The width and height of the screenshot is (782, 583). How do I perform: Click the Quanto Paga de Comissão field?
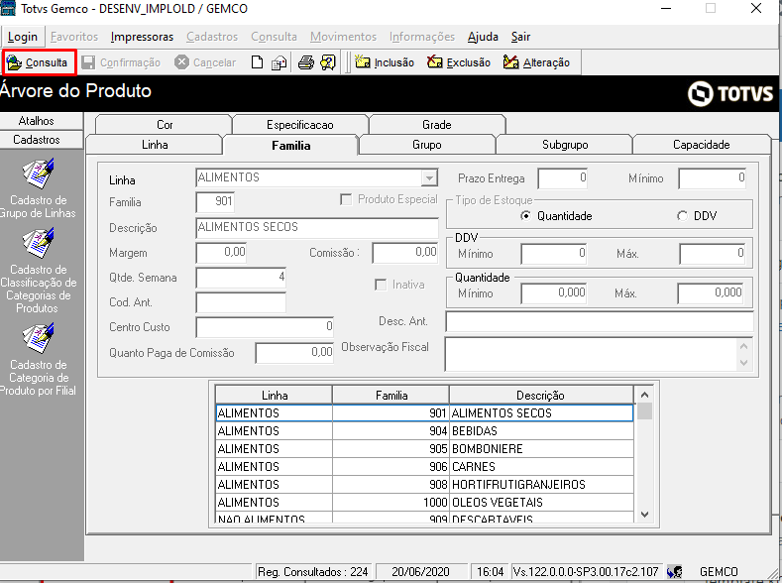[294, 353]
